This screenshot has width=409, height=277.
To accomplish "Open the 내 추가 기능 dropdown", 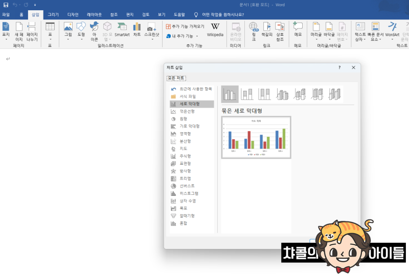I will point(182,36).
